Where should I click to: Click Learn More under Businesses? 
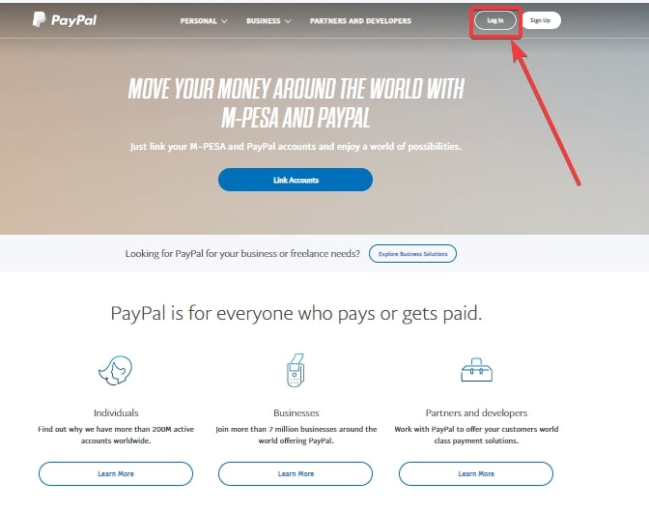[296, 473]
